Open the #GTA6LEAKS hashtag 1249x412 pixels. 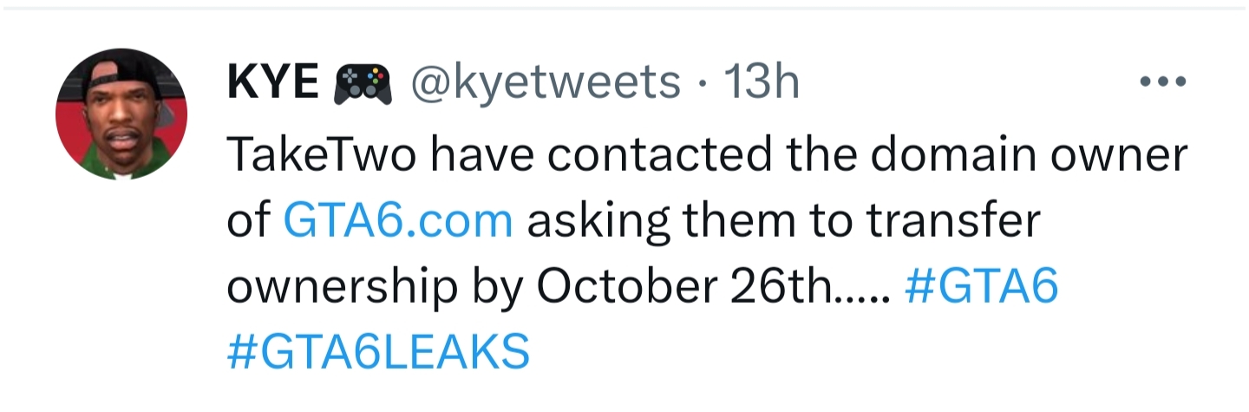coord(378,352)
